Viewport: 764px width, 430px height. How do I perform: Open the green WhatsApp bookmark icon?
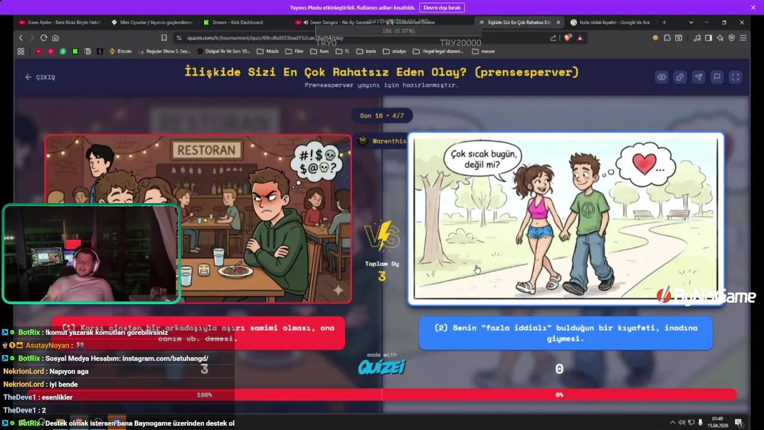tap(63, 51)
